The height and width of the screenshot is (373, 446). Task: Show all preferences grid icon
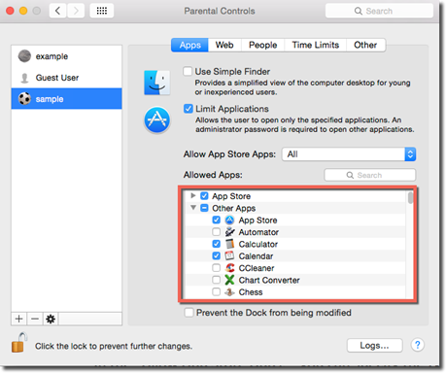102,11
